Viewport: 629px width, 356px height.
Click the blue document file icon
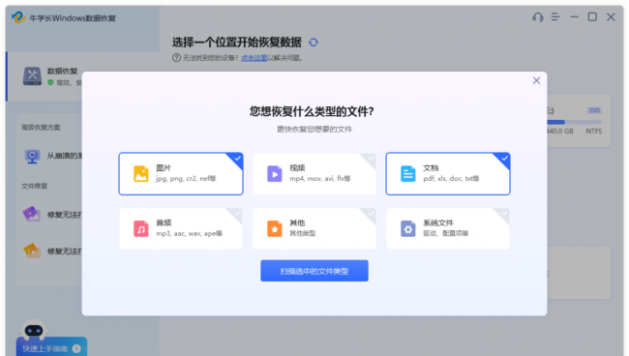pos(408,173)
